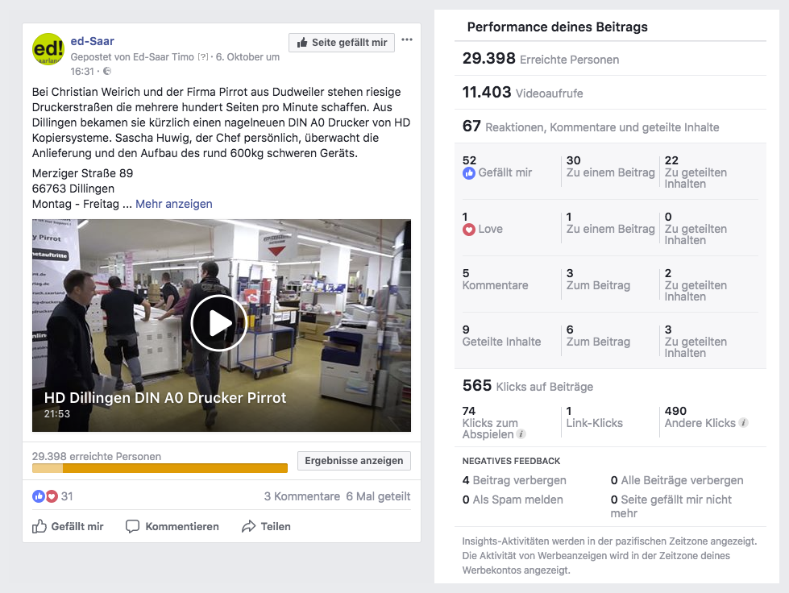The height and width of the screenshot is (593, 789).
Task: Click the 0 Als Spam melden entry
Action: [x=513, y=500]
